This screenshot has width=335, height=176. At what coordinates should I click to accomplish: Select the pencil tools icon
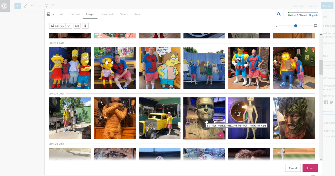pos(25,6)
